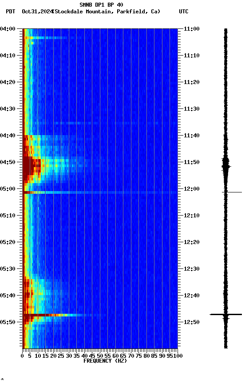The width and height of the screenshot is (245, 384).
Task: Click the '60' frequency axis tick label
Action: click(x=115, y=356)
